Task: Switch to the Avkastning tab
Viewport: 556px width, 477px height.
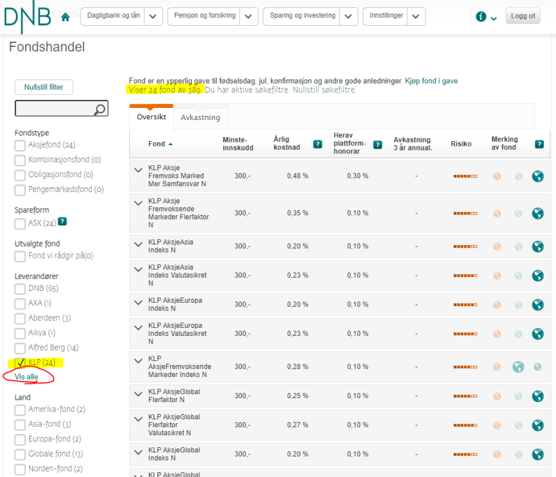Action: tap(200, 118)
